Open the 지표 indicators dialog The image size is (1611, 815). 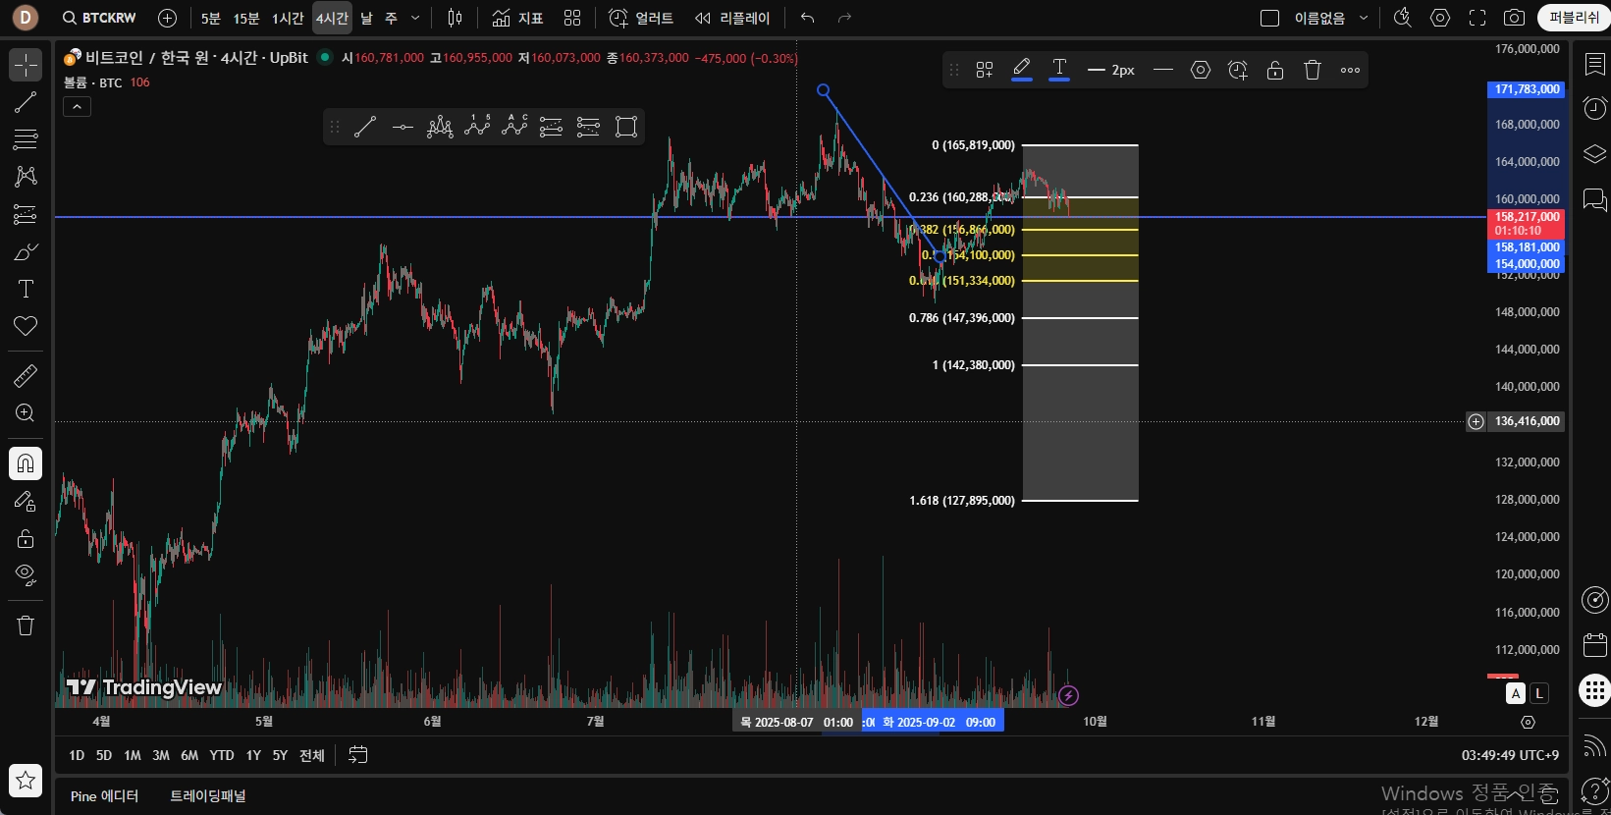coord(517,18)
